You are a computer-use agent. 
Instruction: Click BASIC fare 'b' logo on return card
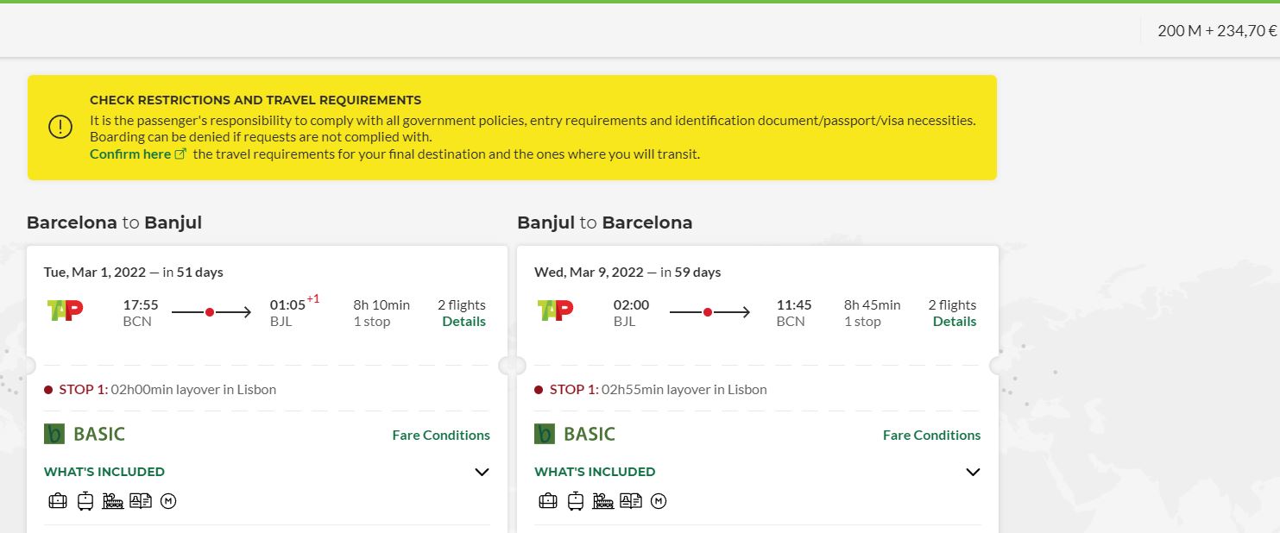click(x=545, y=434)
